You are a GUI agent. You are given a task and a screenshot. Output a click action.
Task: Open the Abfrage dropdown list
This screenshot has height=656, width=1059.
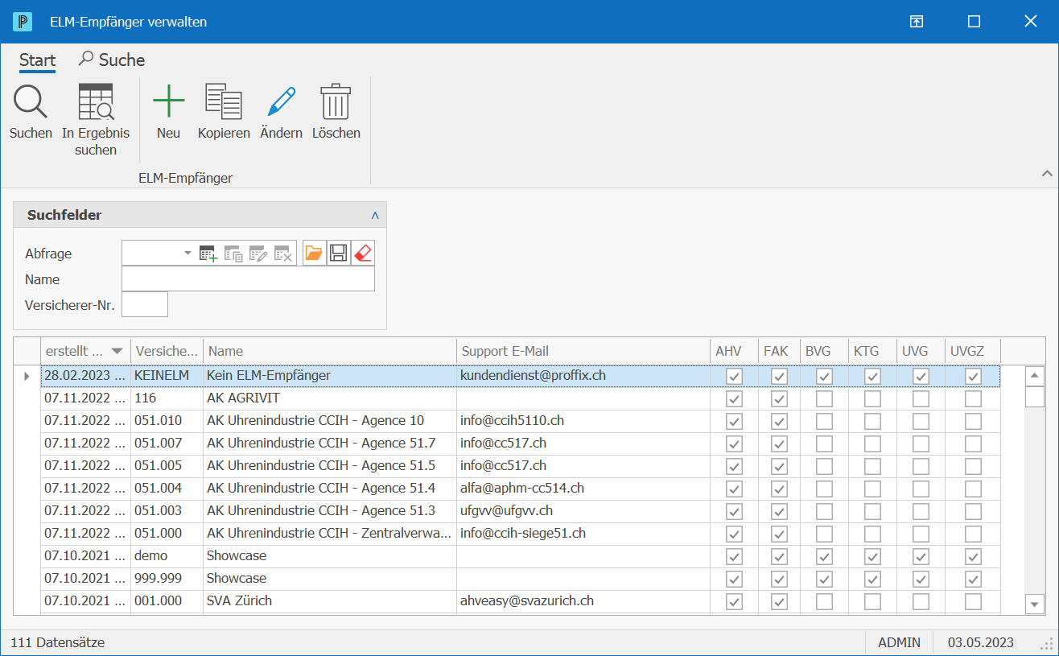pos(187,253)
